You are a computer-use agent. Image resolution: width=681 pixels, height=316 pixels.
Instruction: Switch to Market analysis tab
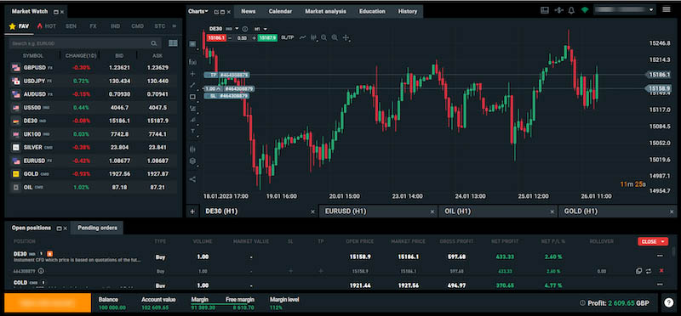(325, 11)
